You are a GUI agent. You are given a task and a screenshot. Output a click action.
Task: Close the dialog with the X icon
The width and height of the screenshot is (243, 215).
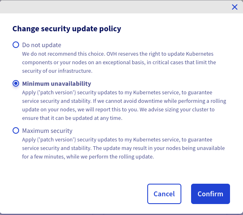234,7
